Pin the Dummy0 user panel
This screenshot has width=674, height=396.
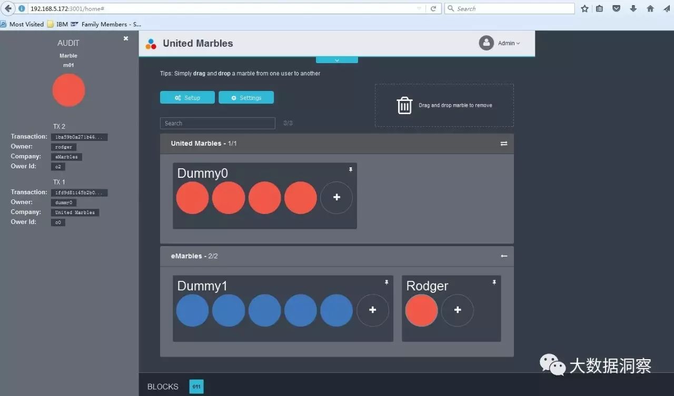(351, 169)
